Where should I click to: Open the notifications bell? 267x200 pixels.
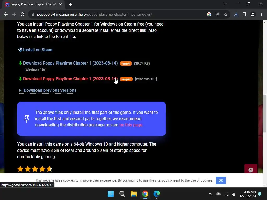click(x=260, y=194)
